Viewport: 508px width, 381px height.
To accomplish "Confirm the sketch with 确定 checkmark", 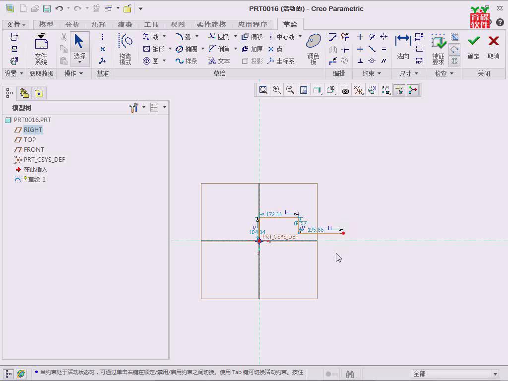I will [x=473, y=47].
